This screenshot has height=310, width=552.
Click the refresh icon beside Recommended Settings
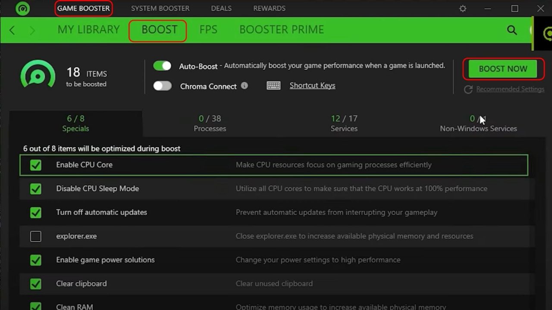(x=468, y=90)
